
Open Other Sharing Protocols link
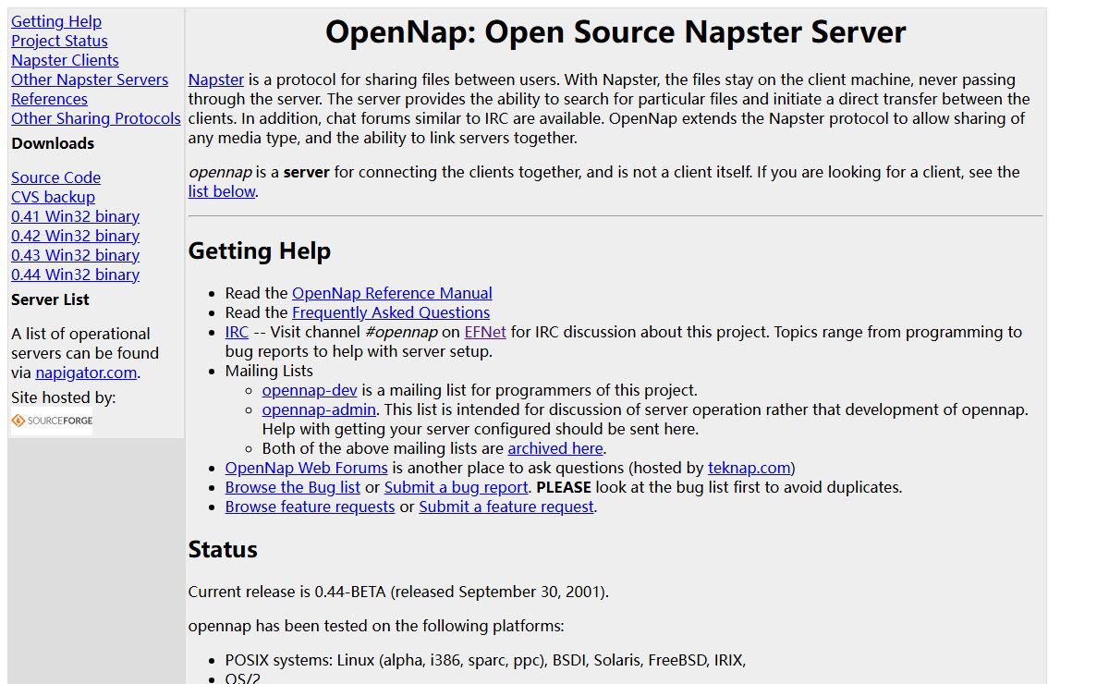(96, 118)
